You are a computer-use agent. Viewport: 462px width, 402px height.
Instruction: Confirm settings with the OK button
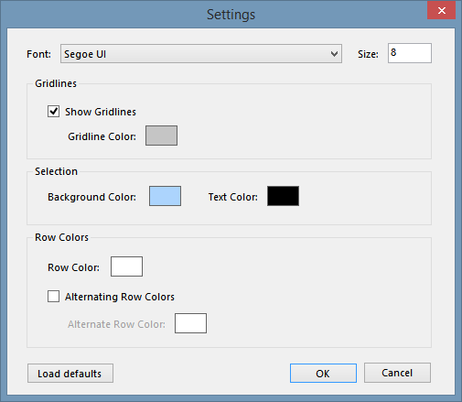click(x=323, y=373)
